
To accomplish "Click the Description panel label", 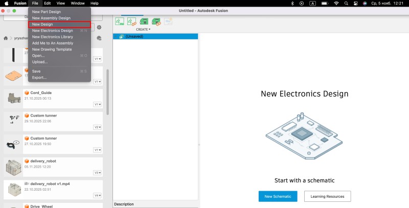I will click(124, 204).
